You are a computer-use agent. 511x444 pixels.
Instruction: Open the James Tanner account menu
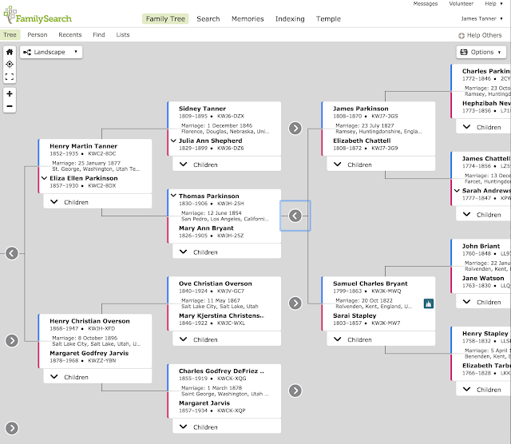pyautogui.click(x=481, y=18)
